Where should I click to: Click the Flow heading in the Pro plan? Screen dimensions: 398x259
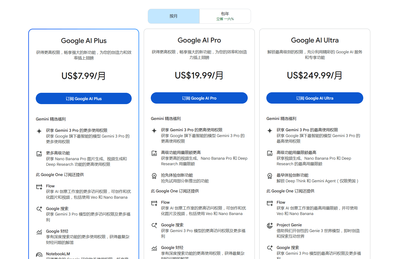(x=165, y=202)
